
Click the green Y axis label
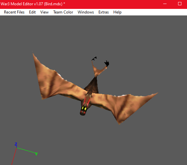36,154
